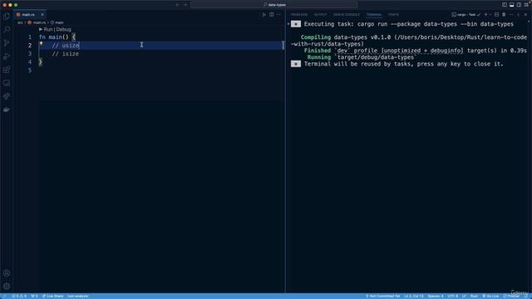Click the Run file play icon in editor toolbar
Viewport: 532px width, 299px height.
[264, 15]
